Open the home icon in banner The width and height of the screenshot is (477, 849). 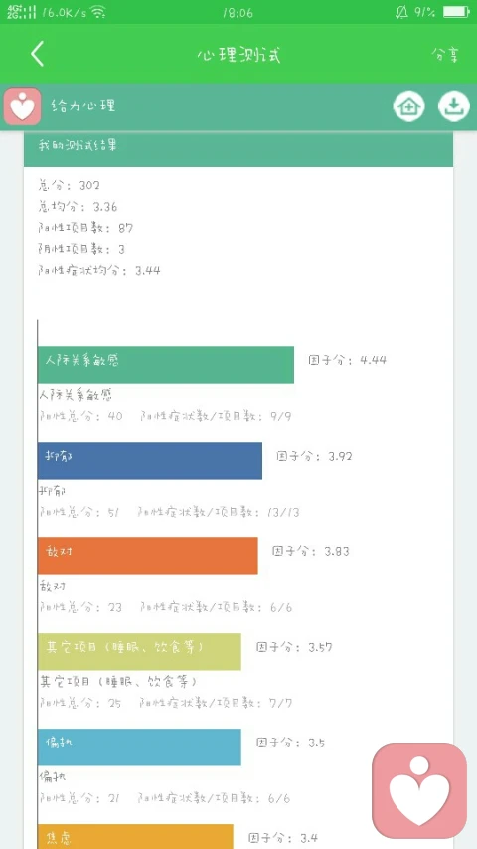coord(408,106)
